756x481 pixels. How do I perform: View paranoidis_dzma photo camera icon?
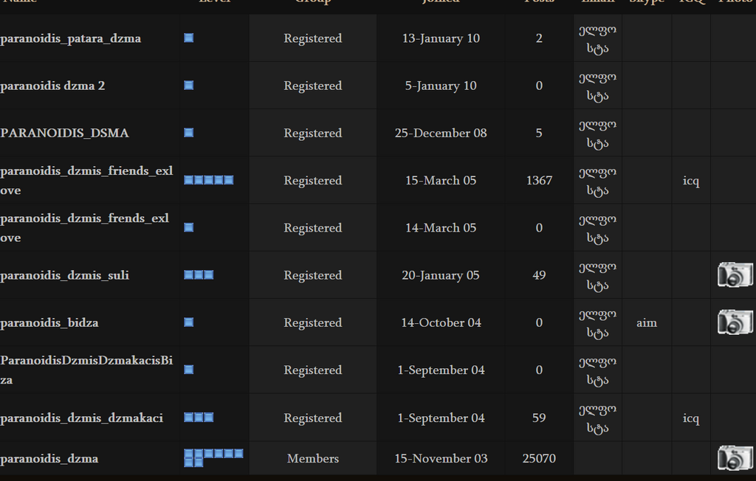(x=735, y=458)
